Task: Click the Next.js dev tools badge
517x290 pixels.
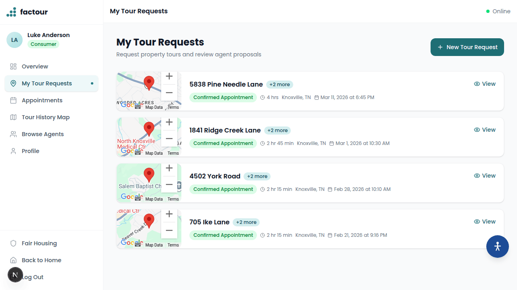Action: pos(15,275)
